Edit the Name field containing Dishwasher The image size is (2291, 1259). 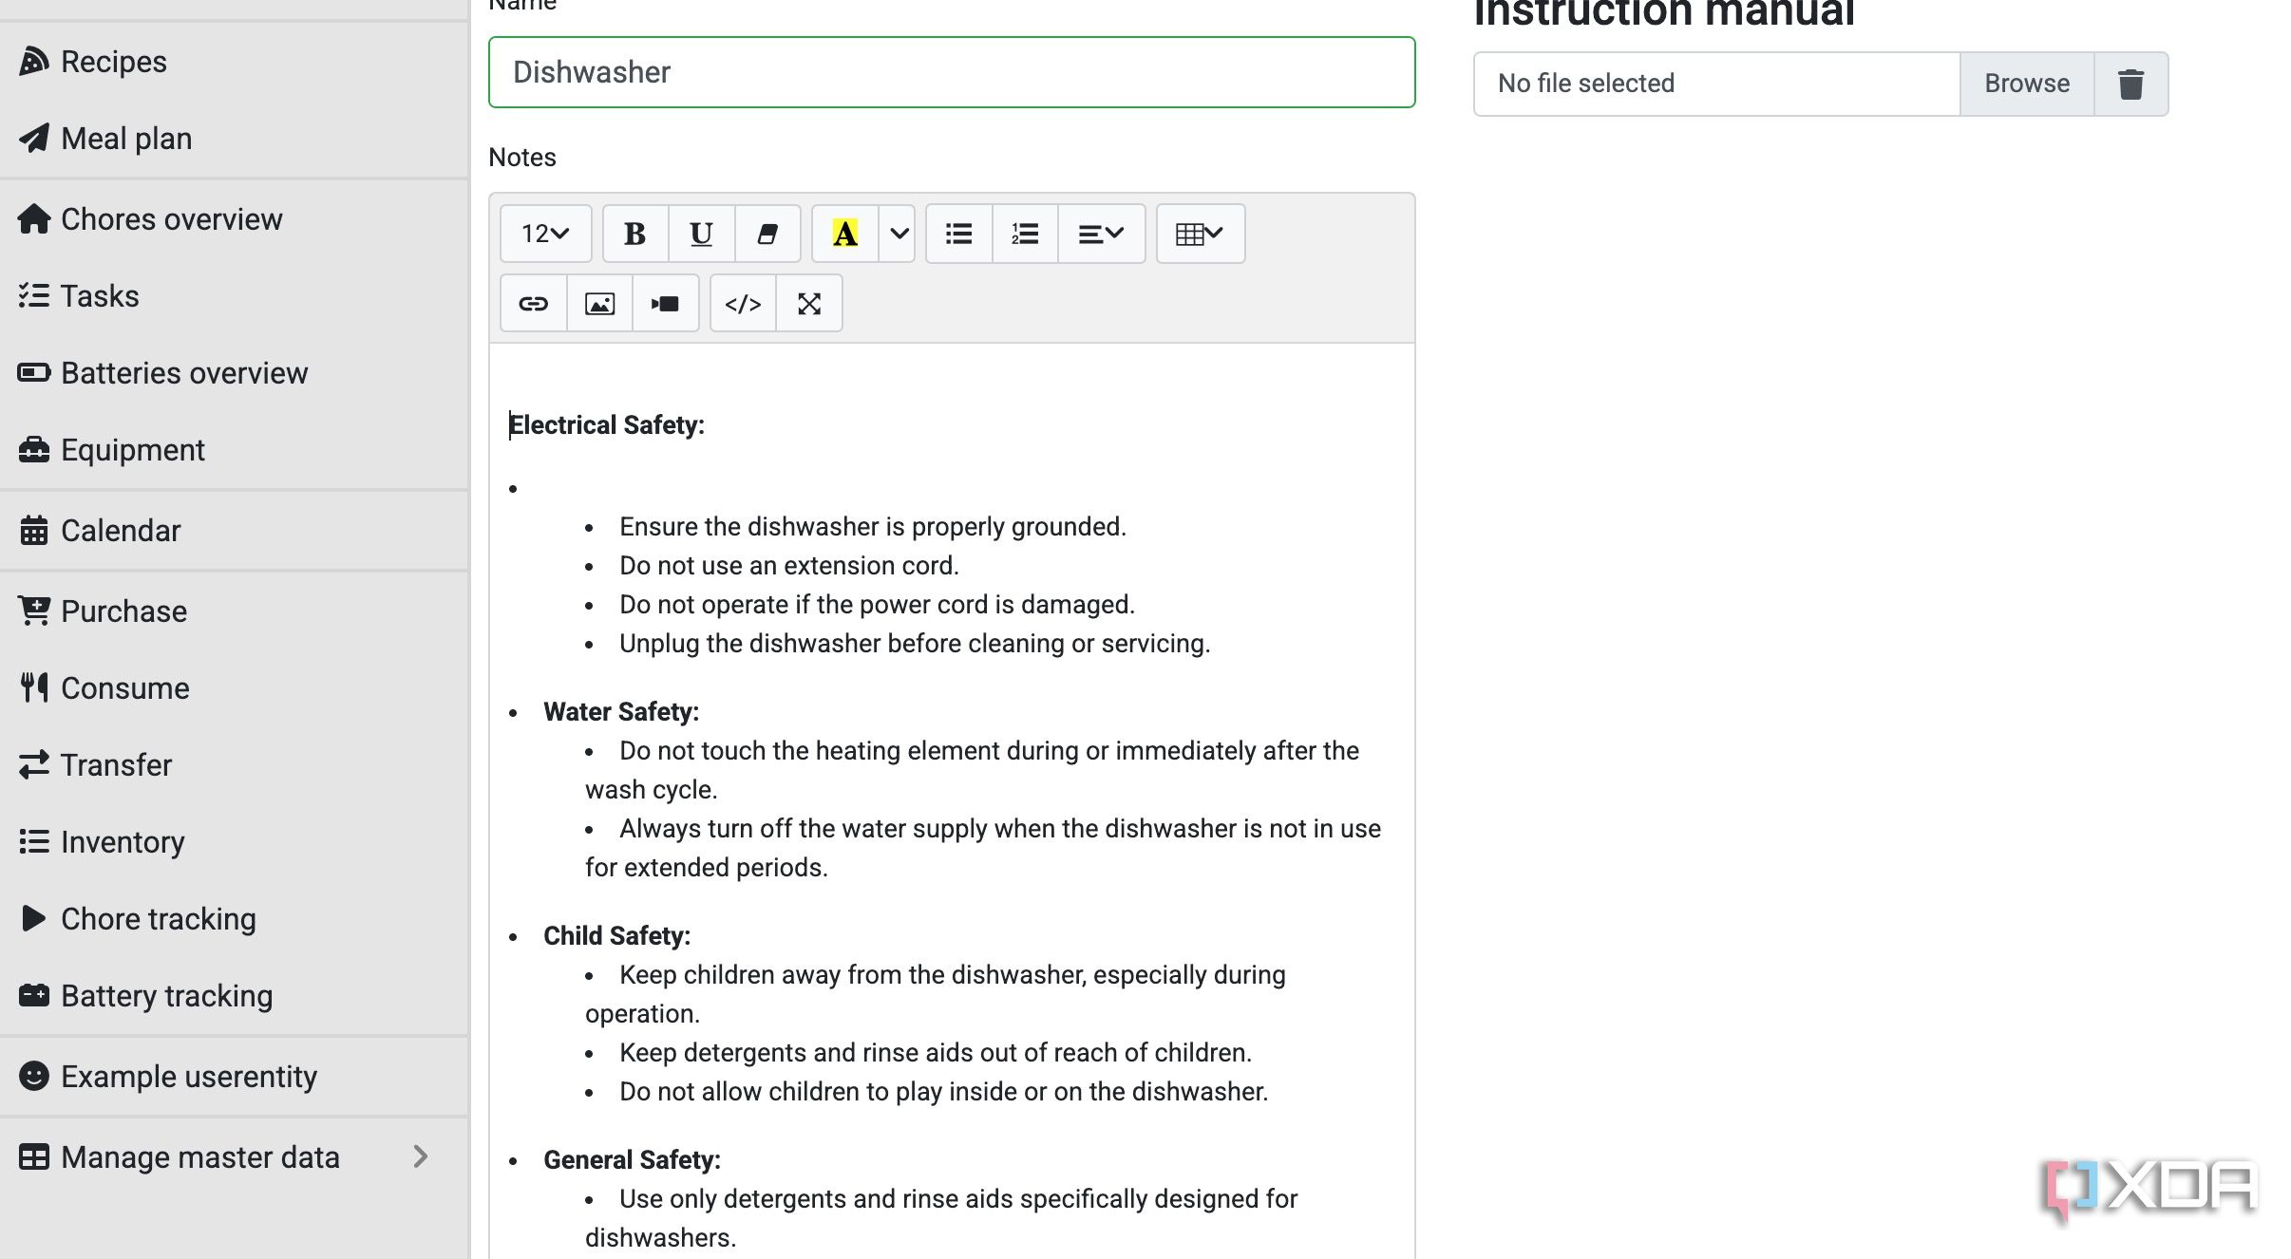coord(952,72)
